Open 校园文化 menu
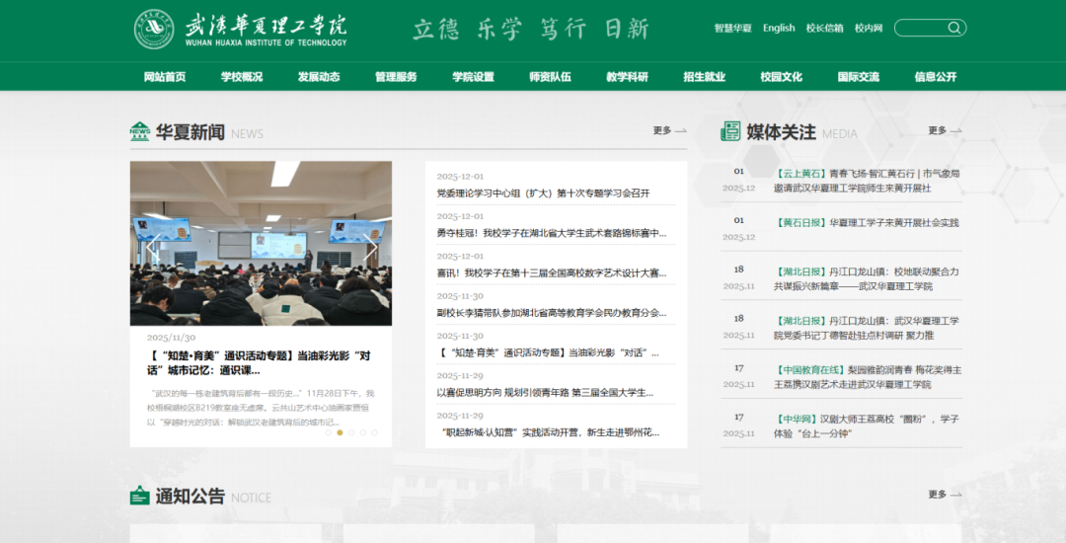This screenshot has height=543, width=1066. pyautogui.click(x=781, y=77)
